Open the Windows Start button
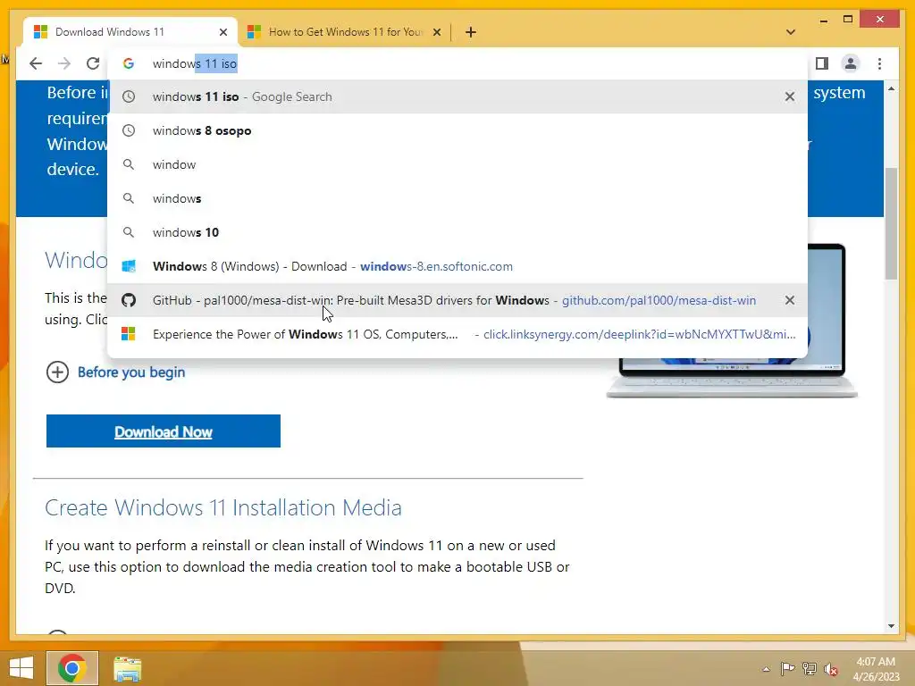The height and width of the screenshot is (686, 915). [x=21, y=668]
